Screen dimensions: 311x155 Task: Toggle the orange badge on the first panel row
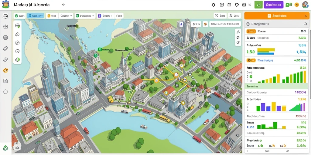251,31
